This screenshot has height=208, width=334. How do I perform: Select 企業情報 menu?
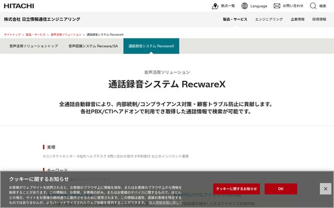coord(297,19)
